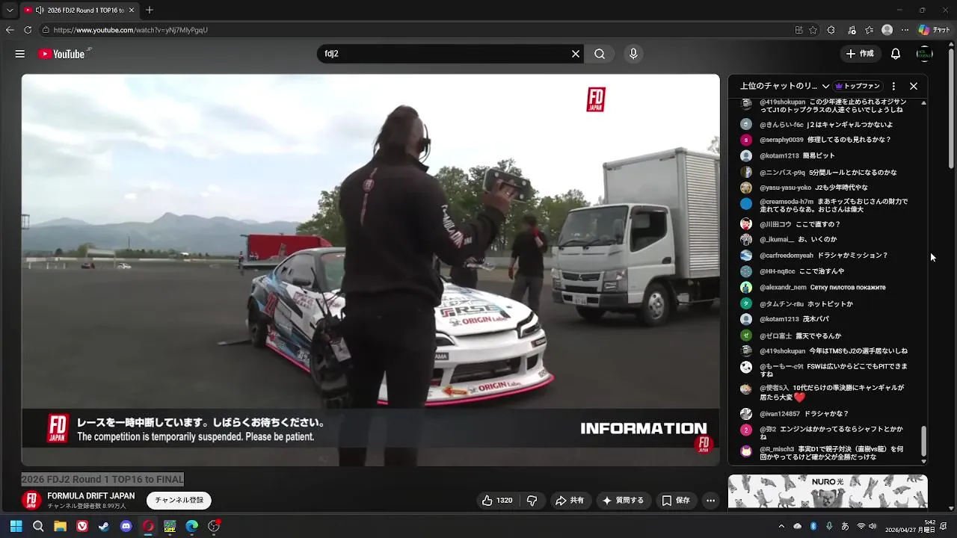Like the video with thumbs up
Screen dimensions: 957x538
coord(498,501)
